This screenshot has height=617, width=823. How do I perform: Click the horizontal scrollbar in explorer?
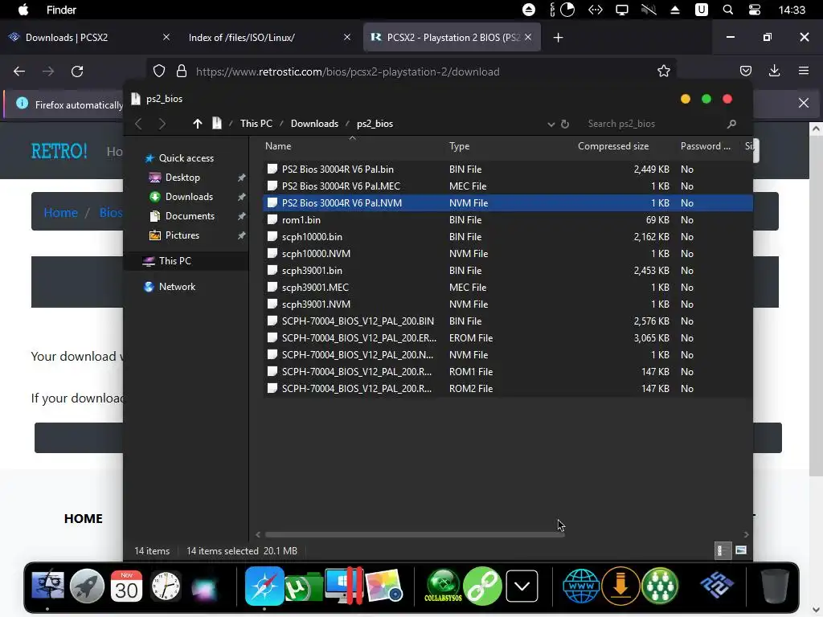coord(415,534)
